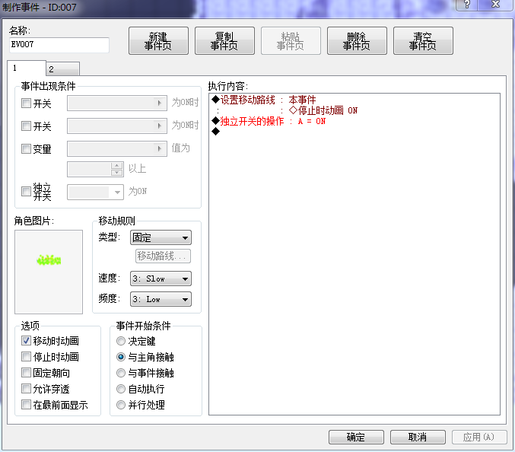This screenshot has width=515, height=452.
Task: Select the 停止时动画 ON command line
Action: [354, 110]
